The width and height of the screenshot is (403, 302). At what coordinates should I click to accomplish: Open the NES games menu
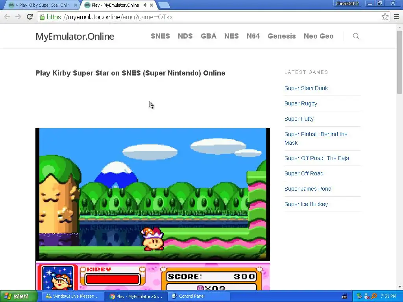[231, 36]
